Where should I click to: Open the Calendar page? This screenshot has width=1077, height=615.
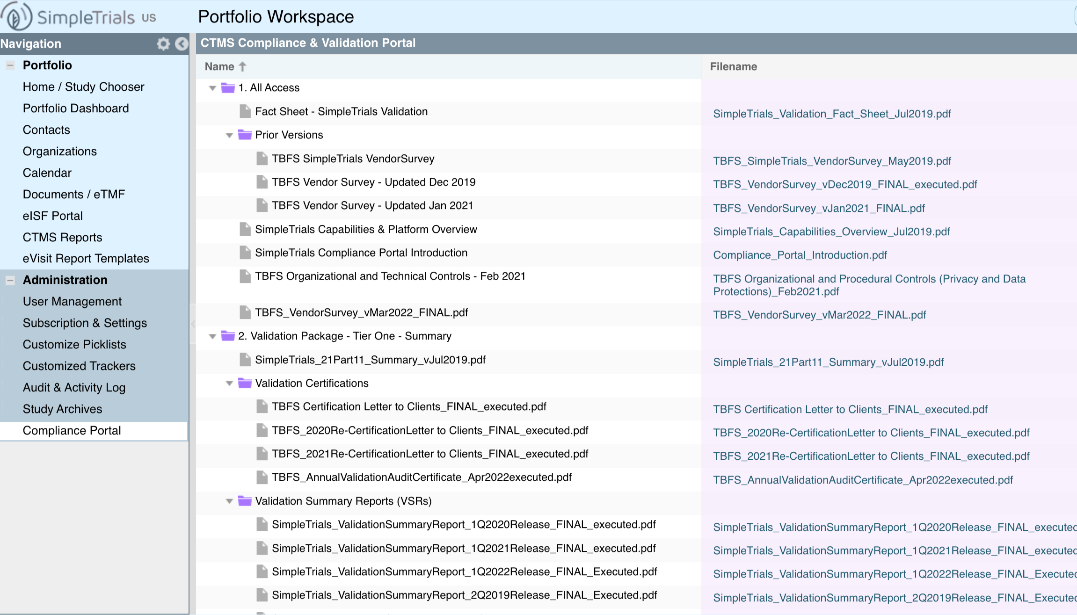pos(47,173)
